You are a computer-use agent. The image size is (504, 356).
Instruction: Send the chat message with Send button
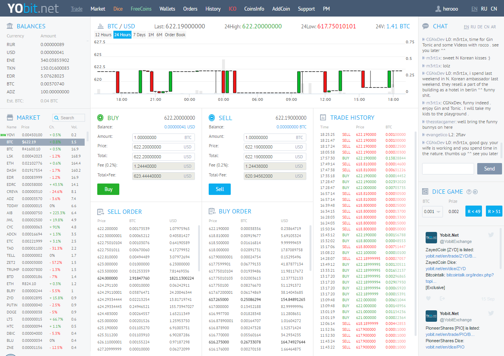tap(489, 169)
